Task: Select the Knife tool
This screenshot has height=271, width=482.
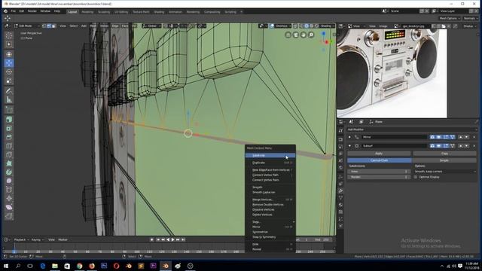Action: coord(9,154)
